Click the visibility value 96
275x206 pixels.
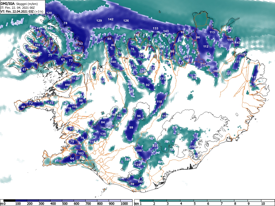coord(139,116)
